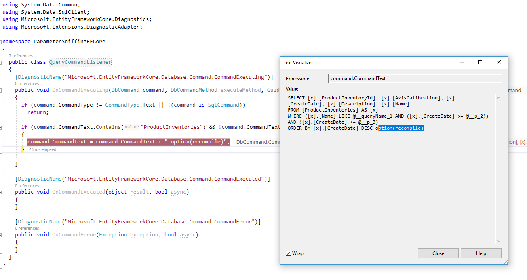The height and width of the screenshot is (280, 527).
Task: Uncheck the Wrap checkbox
Action: 288,253
